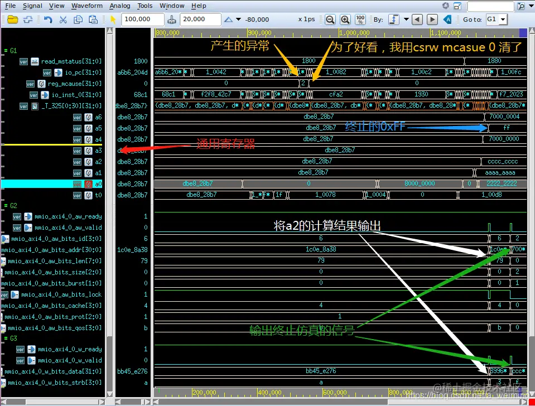Select signal _T_325[0:30][31:0]
The width and height of the screenshot is (535, 406).
click(x=71, y=106)
